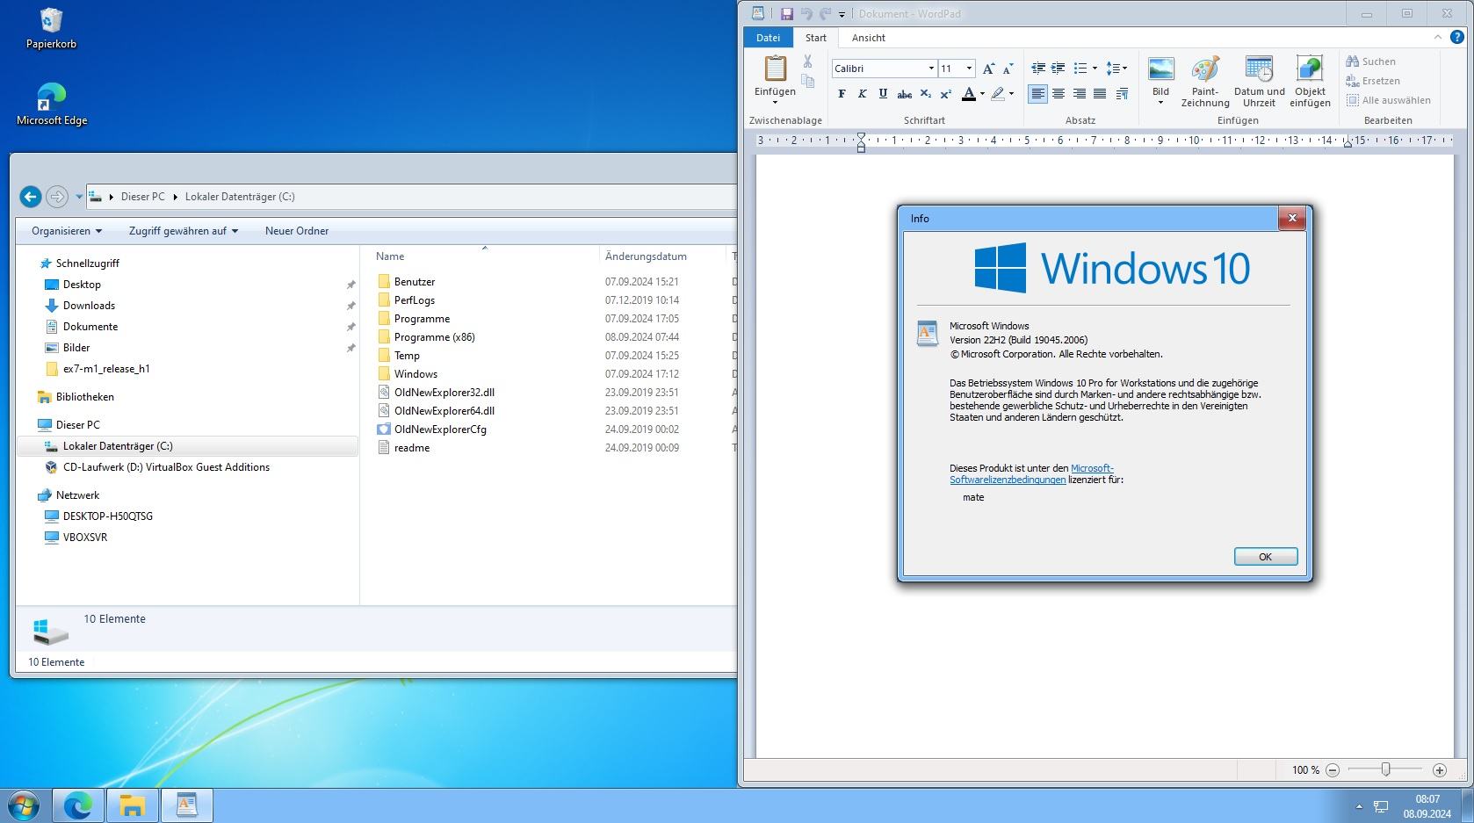
Task: Open the Zugriff gewähren auf dropdown
Action: [184, 231]
